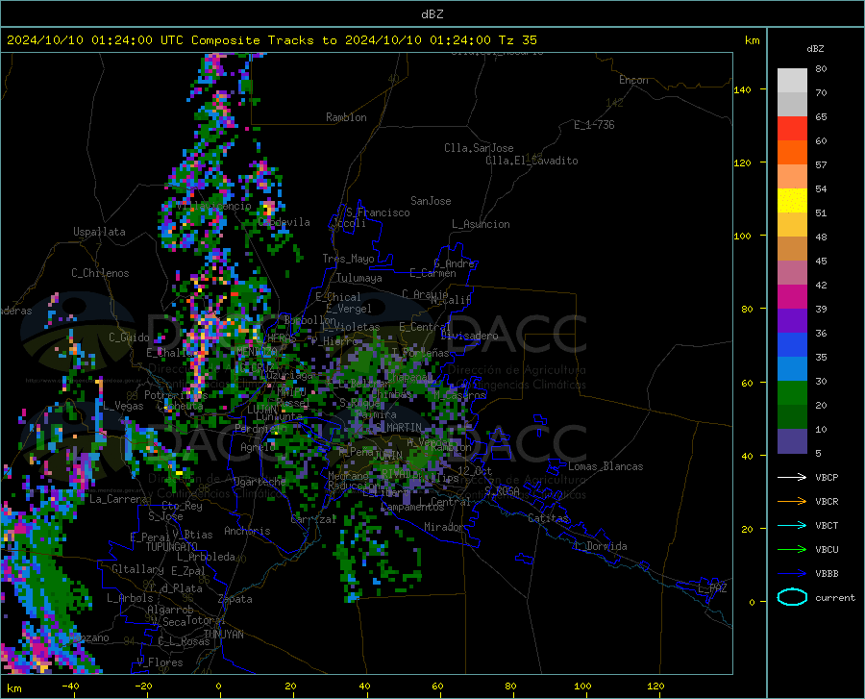The height and width of the screenshot is (699, 865).
Task: Select the magenta 42 dBZ color swatch
Action: (x=792, y=297)
